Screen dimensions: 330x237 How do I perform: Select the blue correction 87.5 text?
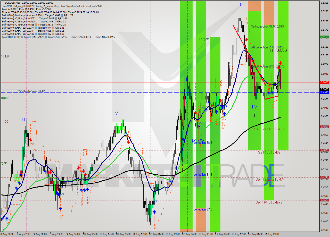203,209
